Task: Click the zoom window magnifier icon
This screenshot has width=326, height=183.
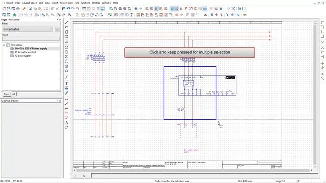Action: point(116,9)
